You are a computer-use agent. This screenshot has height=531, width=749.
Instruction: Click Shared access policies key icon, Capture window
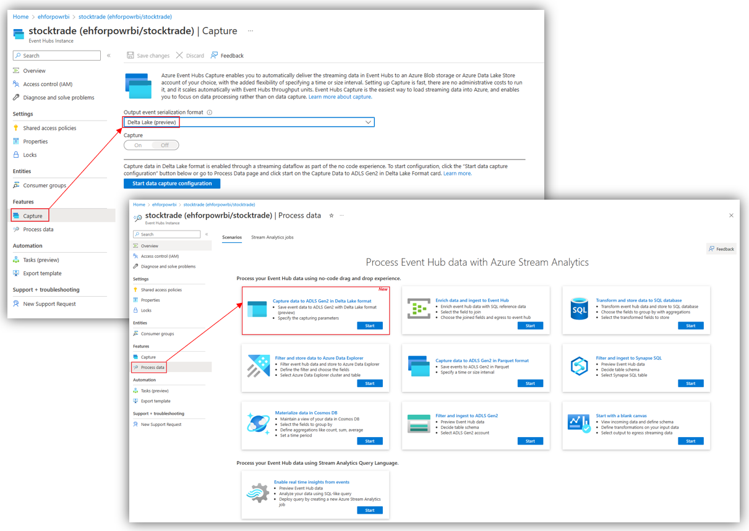(x=16, y=128)
